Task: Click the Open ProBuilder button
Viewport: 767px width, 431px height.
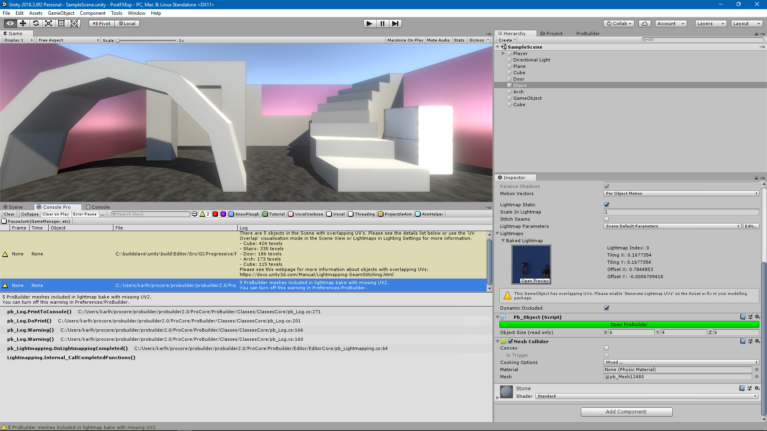Action: [628, 324]
